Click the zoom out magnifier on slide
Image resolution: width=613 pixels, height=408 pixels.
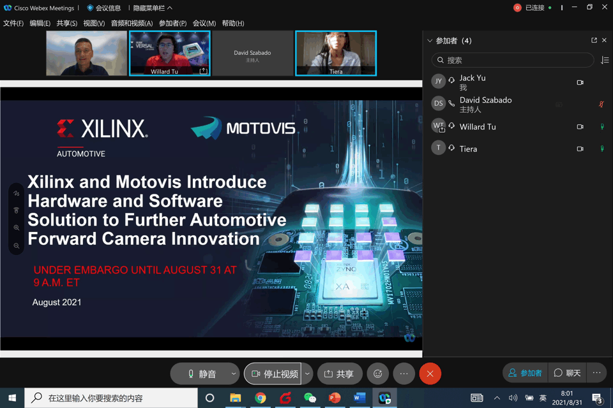pos(17,246)
